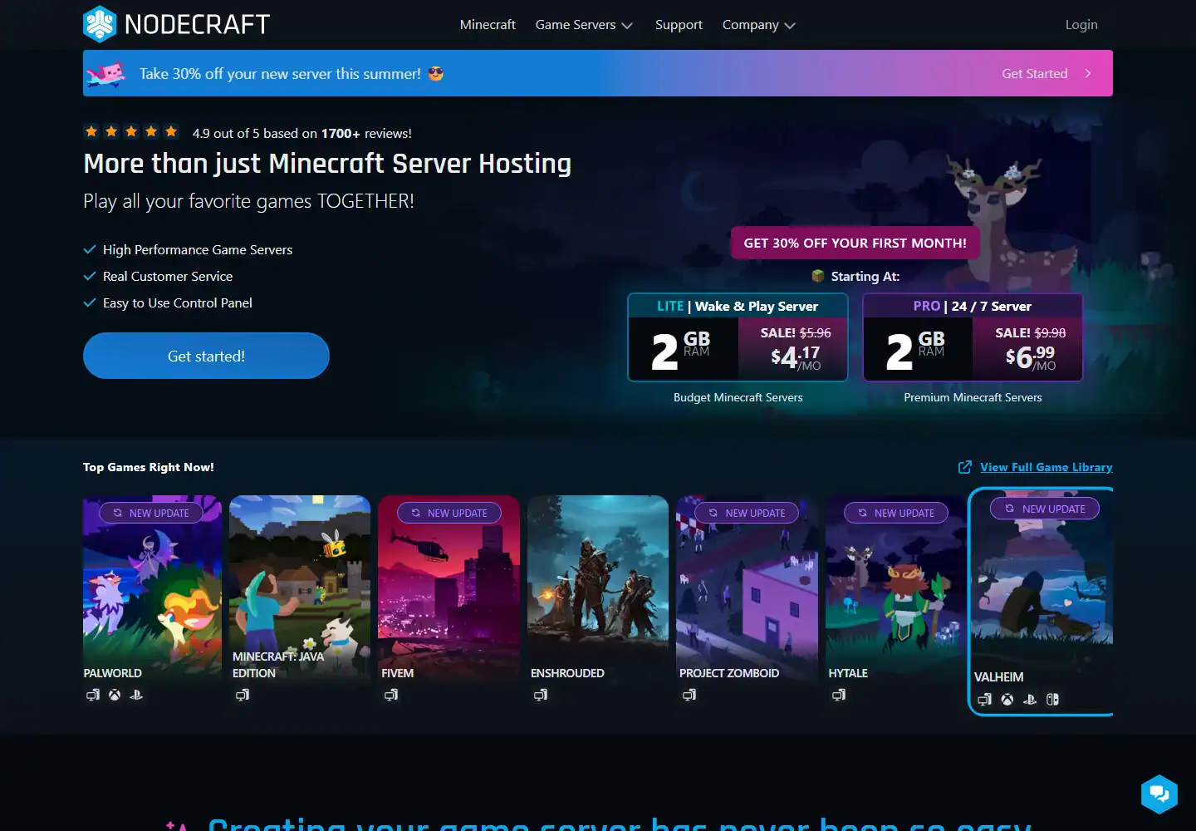Open the Support nav link
This screenshot has width=1196, height=831.
coord(679,25)
